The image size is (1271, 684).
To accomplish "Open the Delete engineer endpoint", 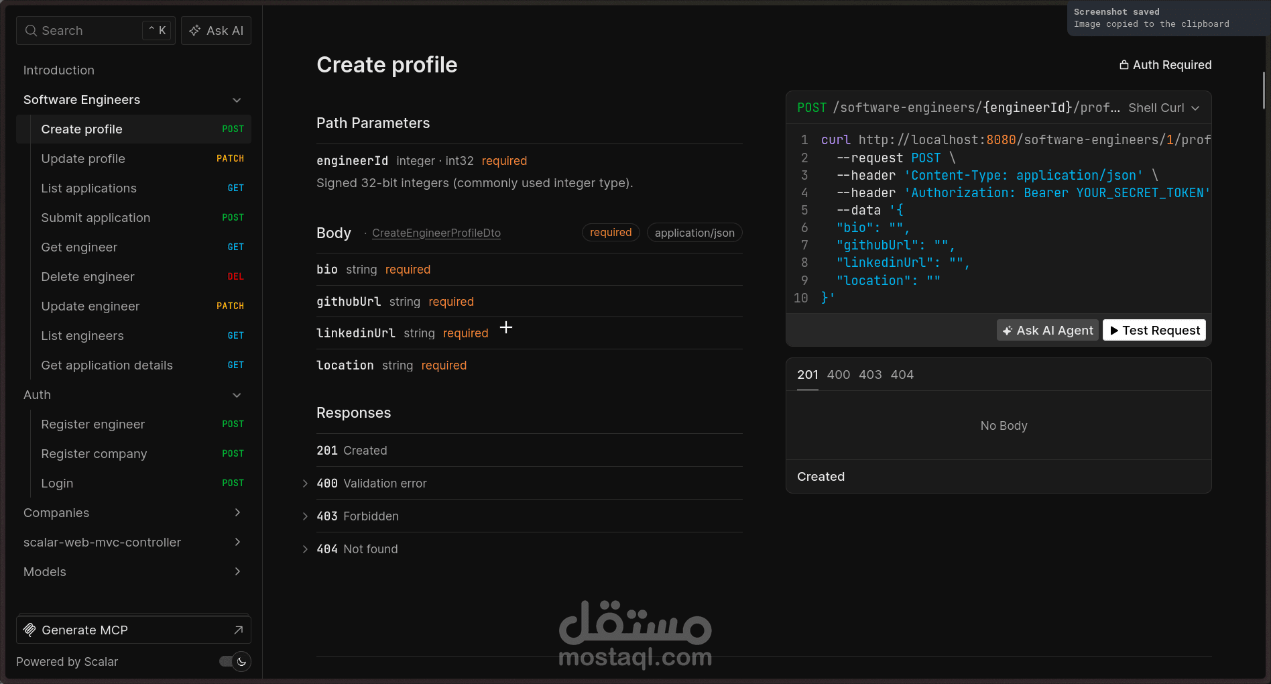I will tap(134, 277).
